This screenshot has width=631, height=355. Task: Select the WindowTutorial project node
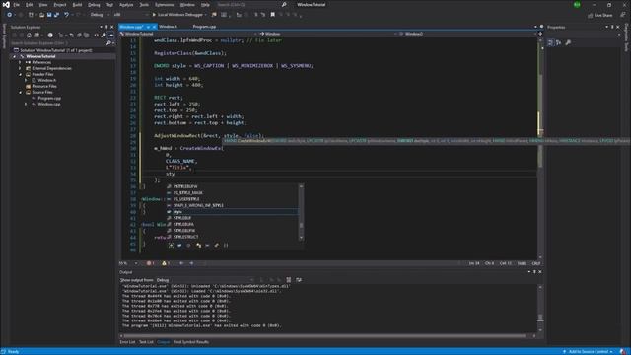tap(40, 56)
